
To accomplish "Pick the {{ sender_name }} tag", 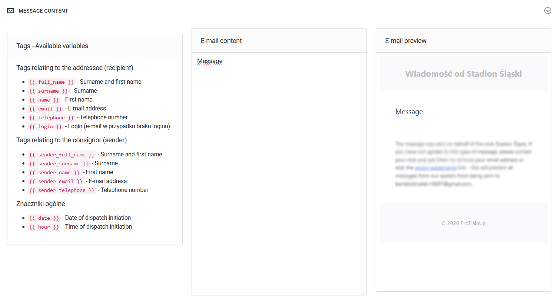I will [54, 173].
